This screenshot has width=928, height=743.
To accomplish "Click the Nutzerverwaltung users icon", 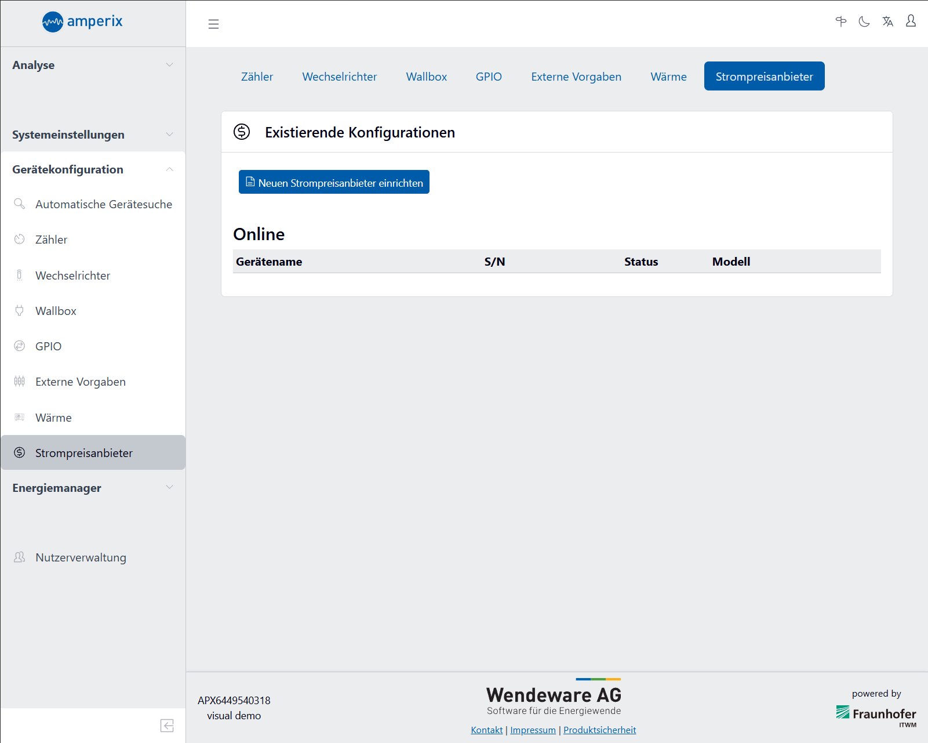I will (x=20, y=557).
